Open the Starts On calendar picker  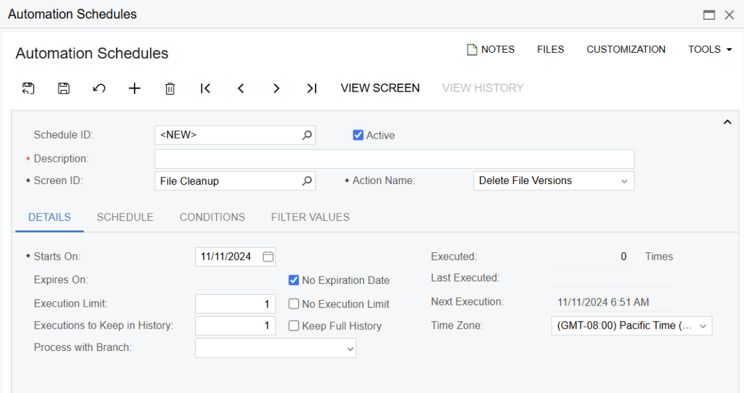(268, 257)
